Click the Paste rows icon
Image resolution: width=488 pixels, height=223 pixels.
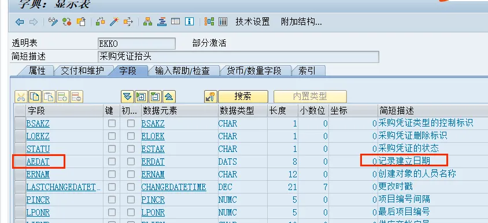[x=49, y=97]
